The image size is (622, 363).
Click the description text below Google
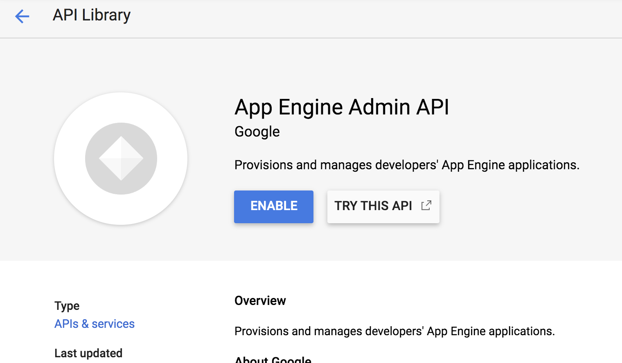pos(407,165)
